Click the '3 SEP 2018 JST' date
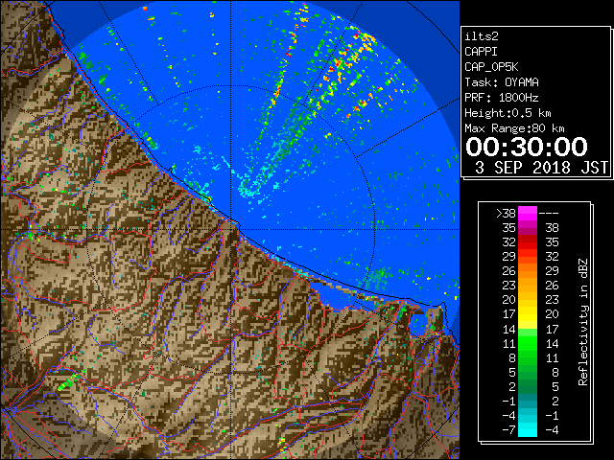 point(541,168)
